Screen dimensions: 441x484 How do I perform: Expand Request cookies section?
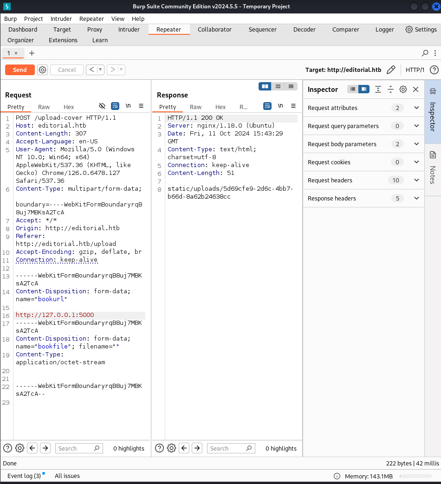pos(363,162)
